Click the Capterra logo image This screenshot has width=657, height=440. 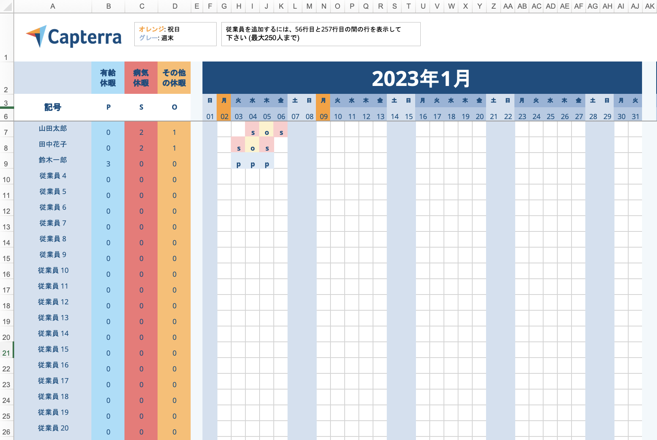74,37
